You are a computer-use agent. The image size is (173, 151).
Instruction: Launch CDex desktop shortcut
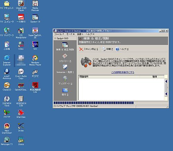21,46
